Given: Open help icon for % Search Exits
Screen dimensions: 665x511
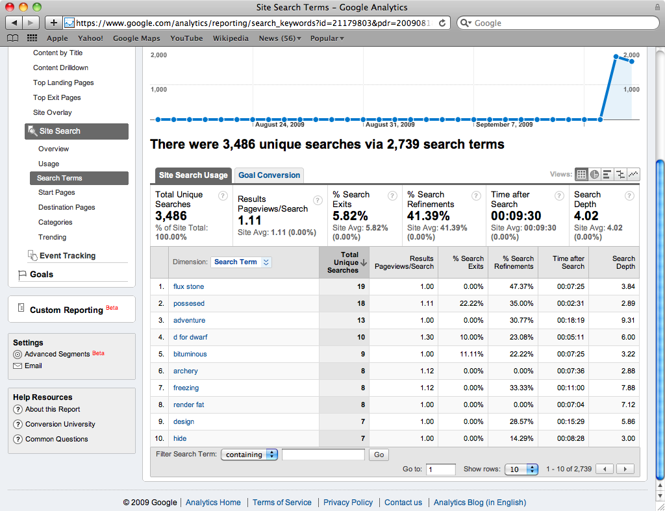Looking at the screenshot, I should [x=392, y=195].
